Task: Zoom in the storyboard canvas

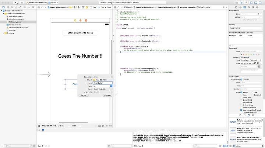Action: 80,126
